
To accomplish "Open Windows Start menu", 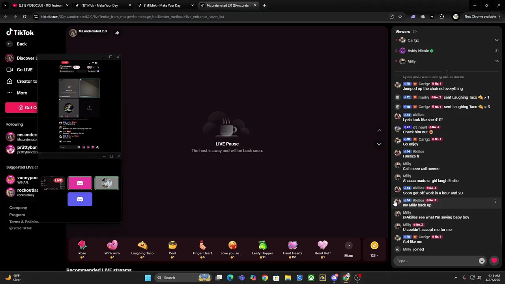I will tap(148, 278).
